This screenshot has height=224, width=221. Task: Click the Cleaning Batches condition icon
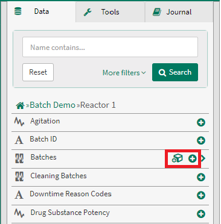19,176
